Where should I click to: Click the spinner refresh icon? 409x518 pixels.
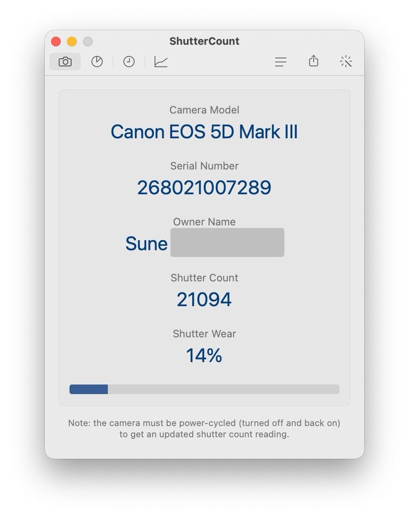coord(346,62)
